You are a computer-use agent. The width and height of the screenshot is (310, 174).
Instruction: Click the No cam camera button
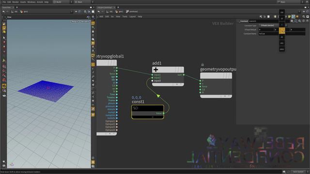(x=85, y=21)
